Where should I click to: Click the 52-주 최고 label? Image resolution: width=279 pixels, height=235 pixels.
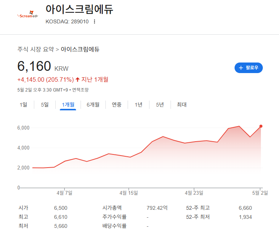coord(198,208)
